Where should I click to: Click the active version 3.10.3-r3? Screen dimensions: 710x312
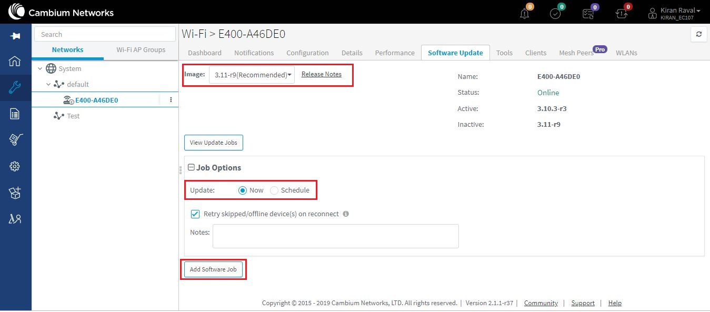click(552, 109)
